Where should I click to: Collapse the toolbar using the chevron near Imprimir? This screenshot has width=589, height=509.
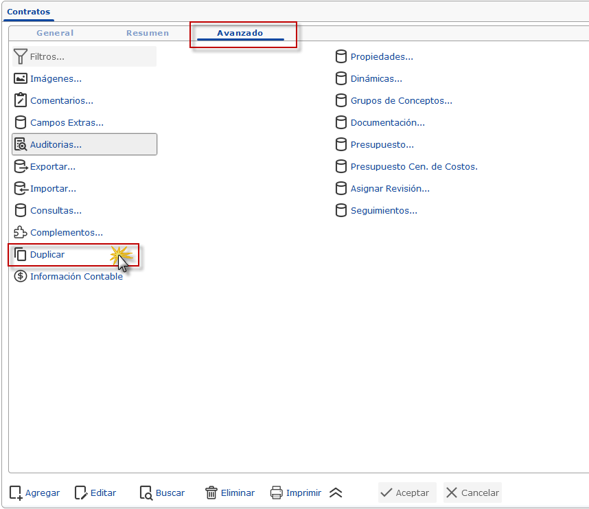pos(336,492)
